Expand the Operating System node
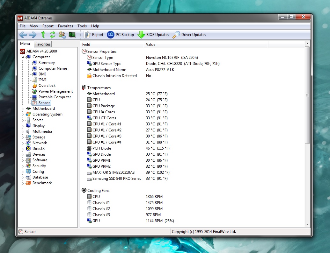Viewport: 330px width, 253px height. click(23, 115)
